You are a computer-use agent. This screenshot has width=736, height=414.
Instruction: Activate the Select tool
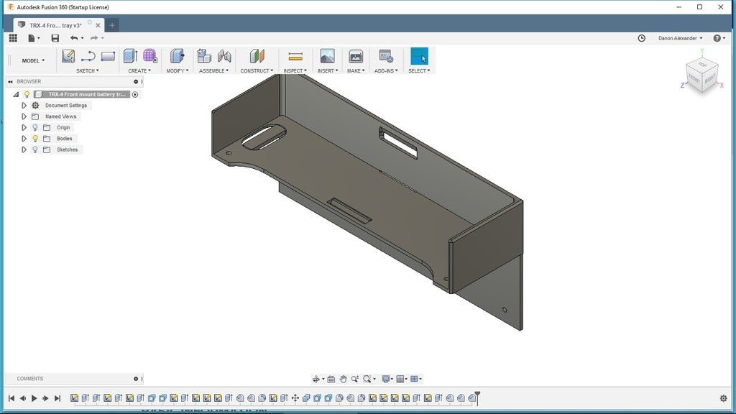pos(419,56)
